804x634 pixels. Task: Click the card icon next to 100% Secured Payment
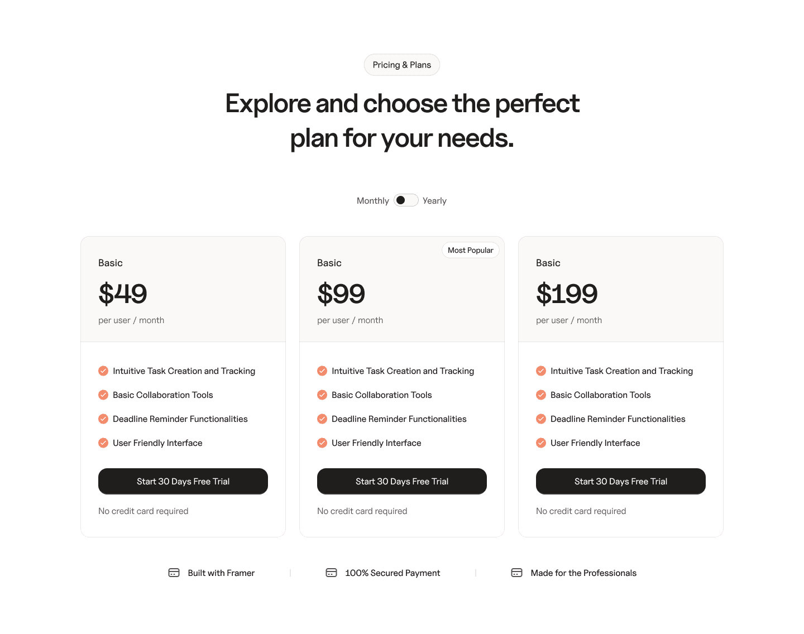point(331,573)
